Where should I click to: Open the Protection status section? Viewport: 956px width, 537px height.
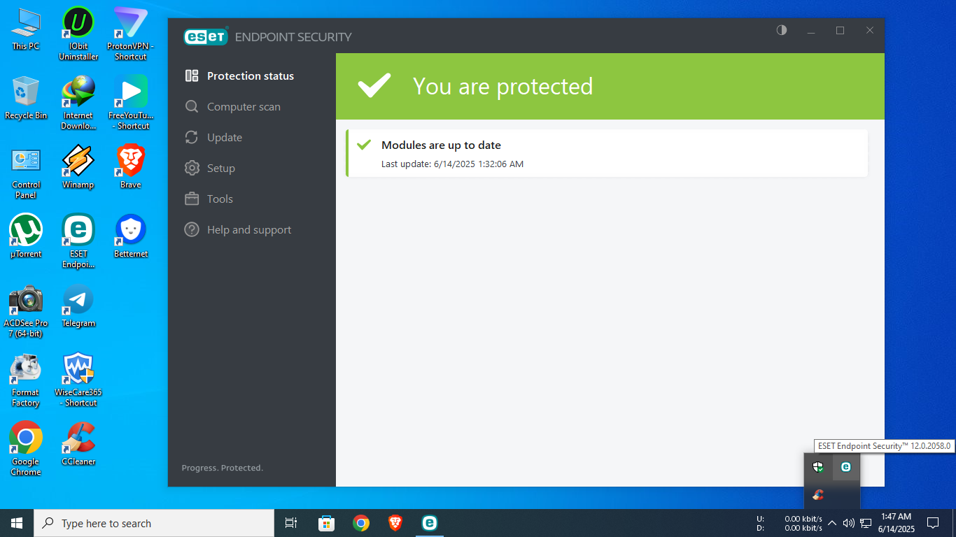click(x=239, y=76)
